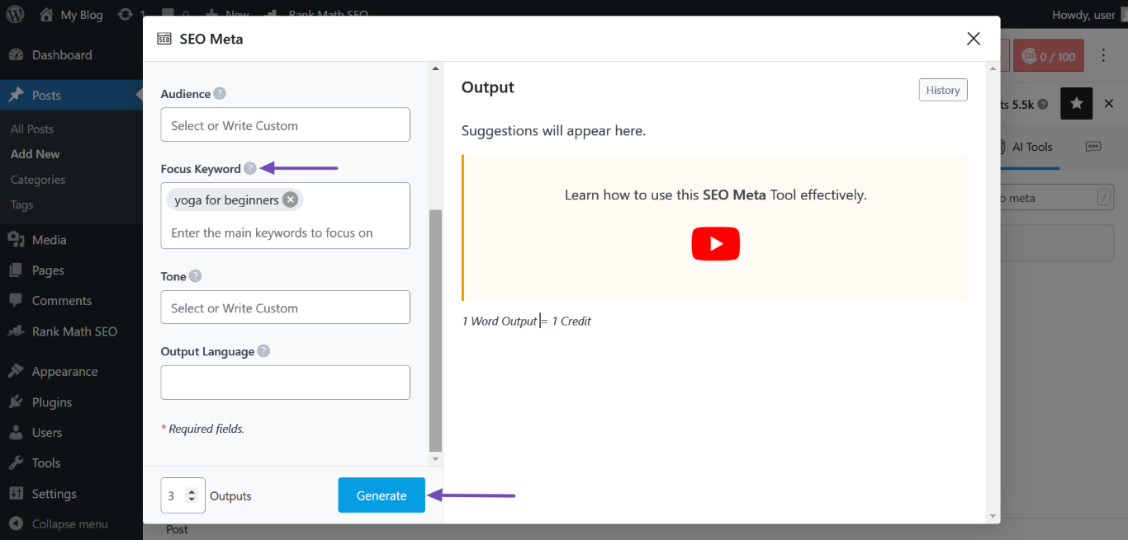Click the Rank Math score 0 / 100 button
1128x540 pixels.
tap(1049, 56)
